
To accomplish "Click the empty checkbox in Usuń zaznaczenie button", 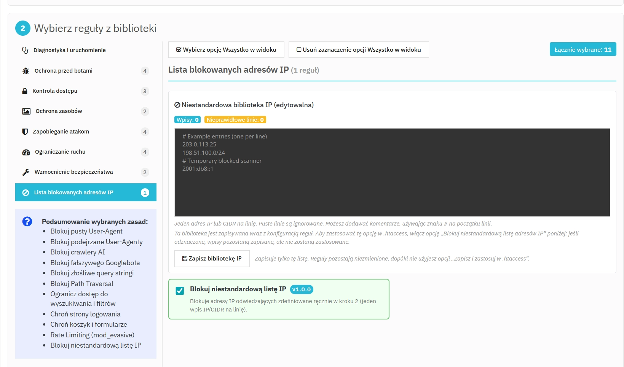I will (299, 49).
